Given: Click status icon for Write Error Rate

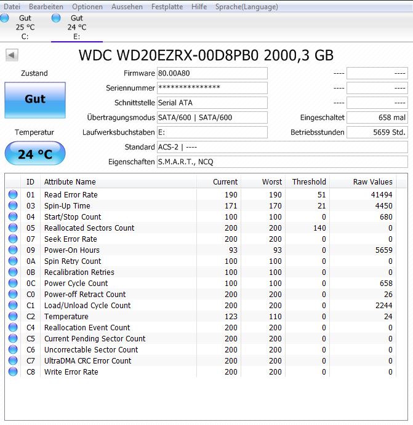Looking at the screenshot, I should (x=13, y=372).
